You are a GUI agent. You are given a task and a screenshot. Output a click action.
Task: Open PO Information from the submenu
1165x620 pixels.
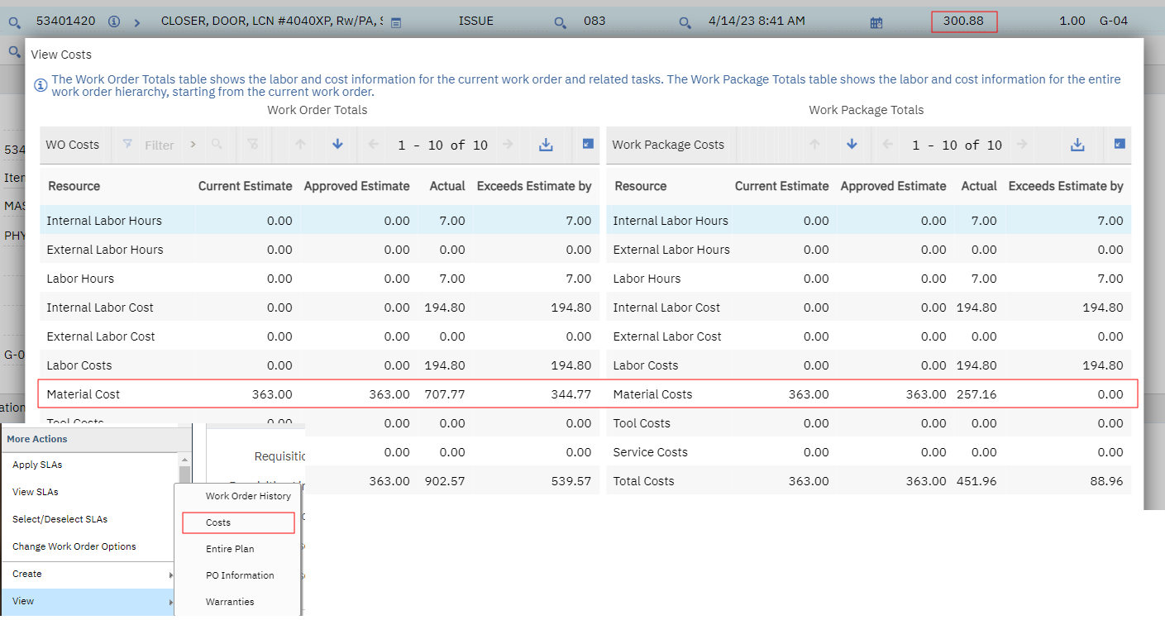tap(240, 575)
